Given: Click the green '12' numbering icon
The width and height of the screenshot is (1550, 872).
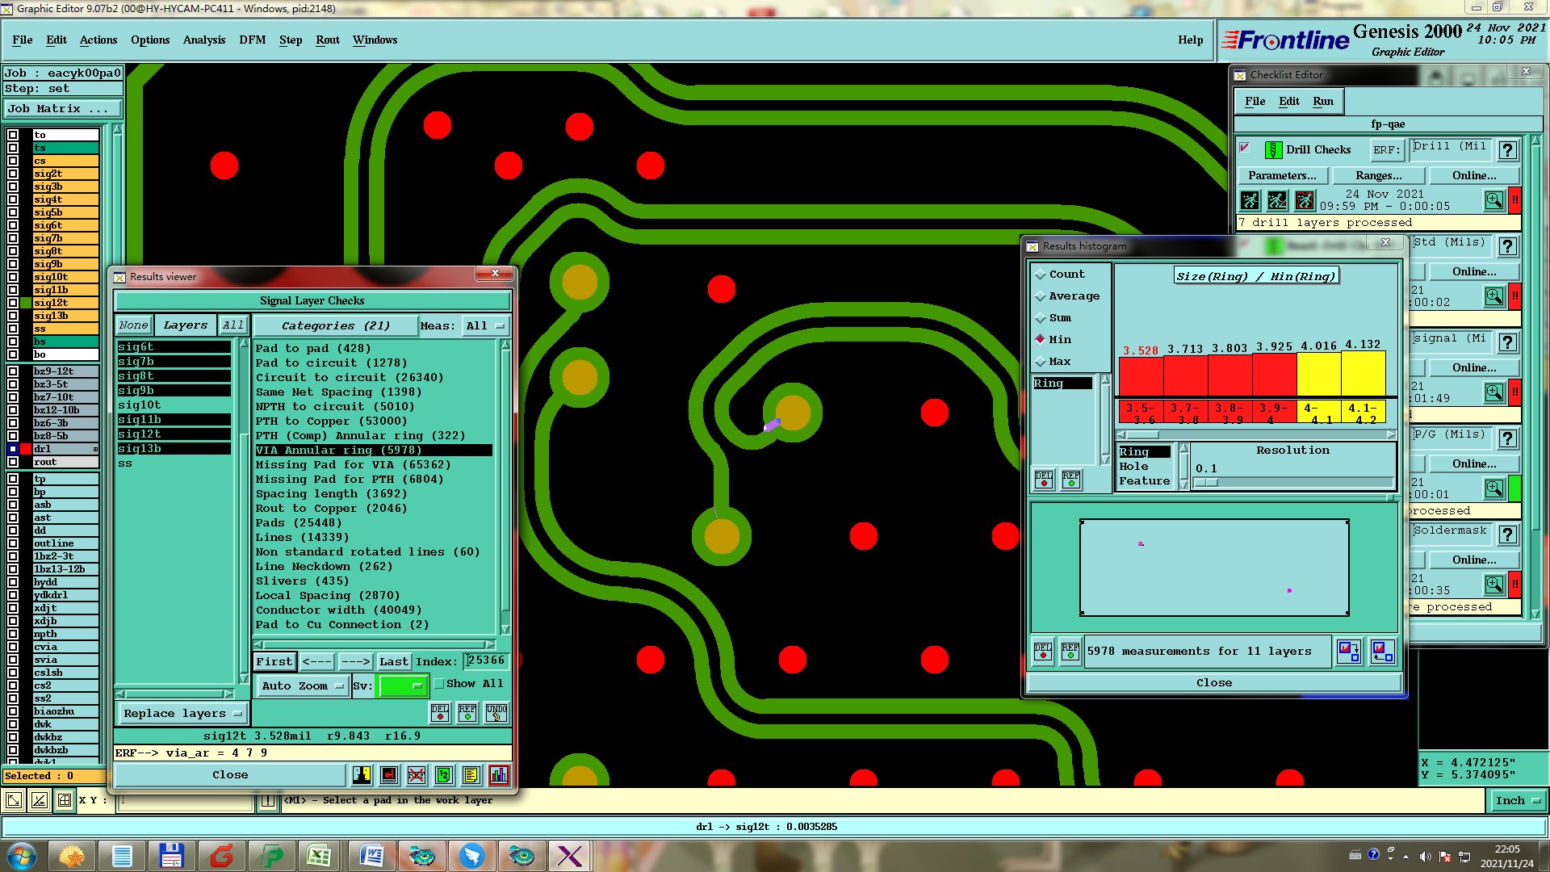Looking at the screenshot, I should 443,775.
